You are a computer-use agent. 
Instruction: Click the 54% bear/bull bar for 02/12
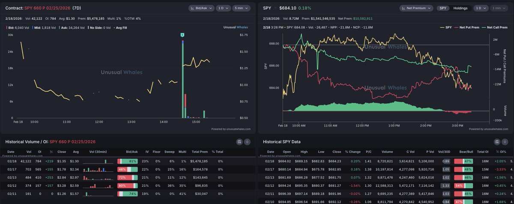pos(463,185)
